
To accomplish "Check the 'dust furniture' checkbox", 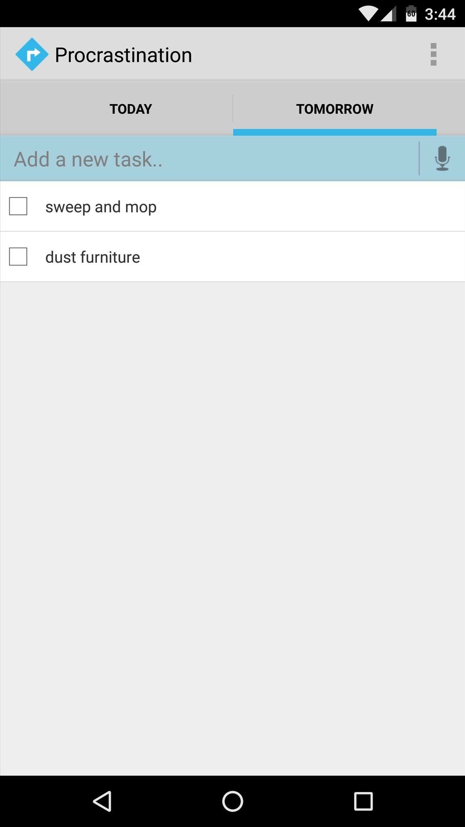I will [18, 256].
